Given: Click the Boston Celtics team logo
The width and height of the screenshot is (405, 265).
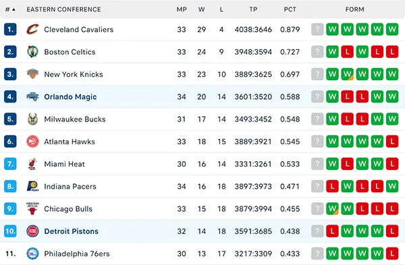Looking at the screenshot, I should (33, 52).
